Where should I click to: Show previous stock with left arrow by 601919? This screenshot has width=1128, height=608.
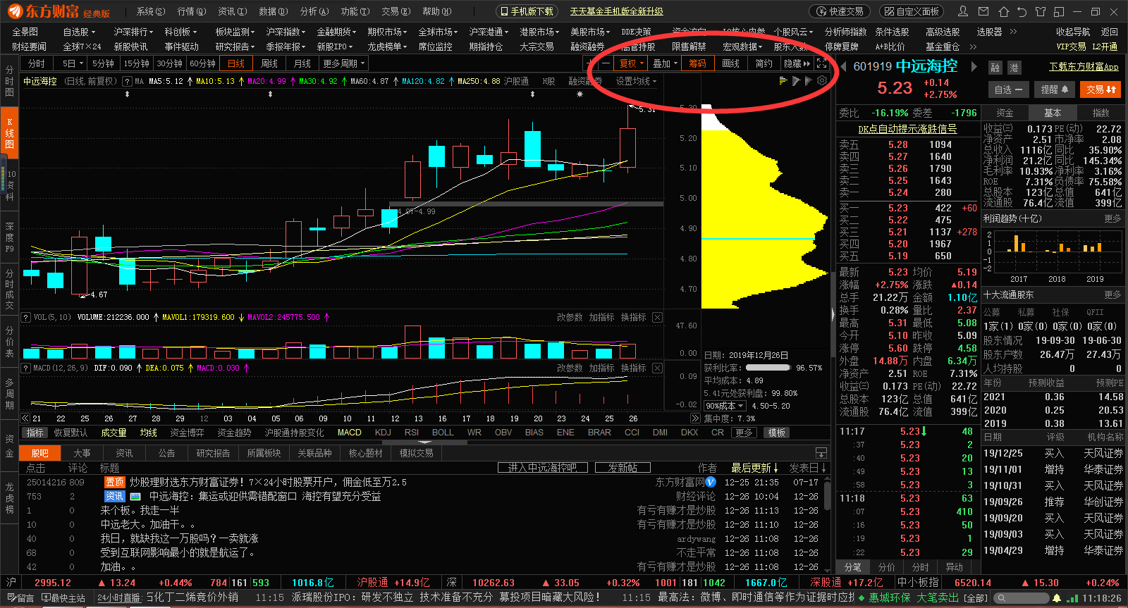tap(843, 67)
